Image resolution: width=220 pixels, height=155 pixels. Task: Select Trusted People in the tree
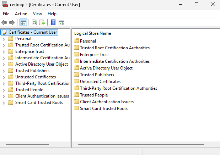pyautogui.click(x=29, y=90)
